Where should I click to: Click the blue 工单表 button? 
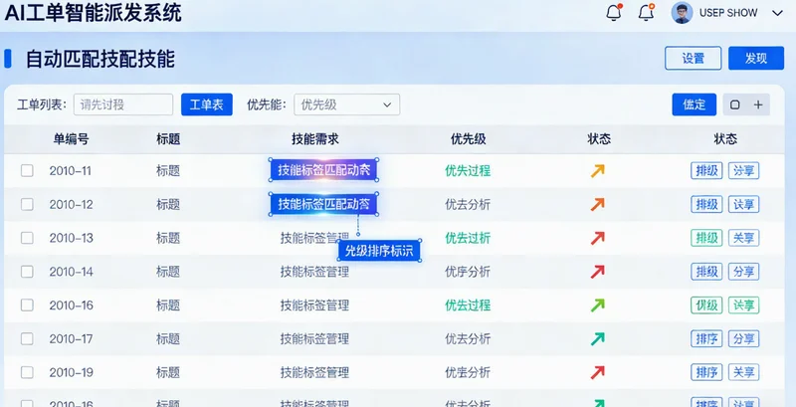pos(206,104)
